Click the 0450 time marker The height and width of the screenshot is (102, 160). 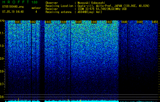155,22
